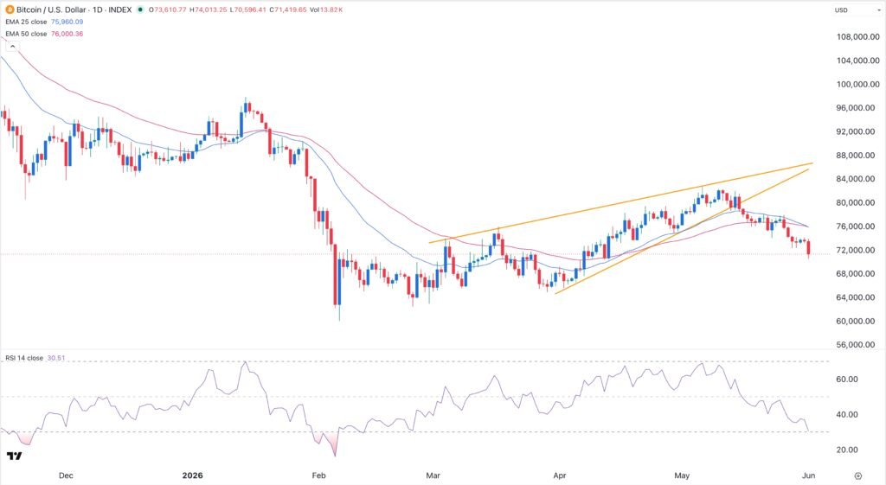Open chart settings gear icon at bottom right
The height and width of the screenshot is (485, 886).
tap(857, 475)
